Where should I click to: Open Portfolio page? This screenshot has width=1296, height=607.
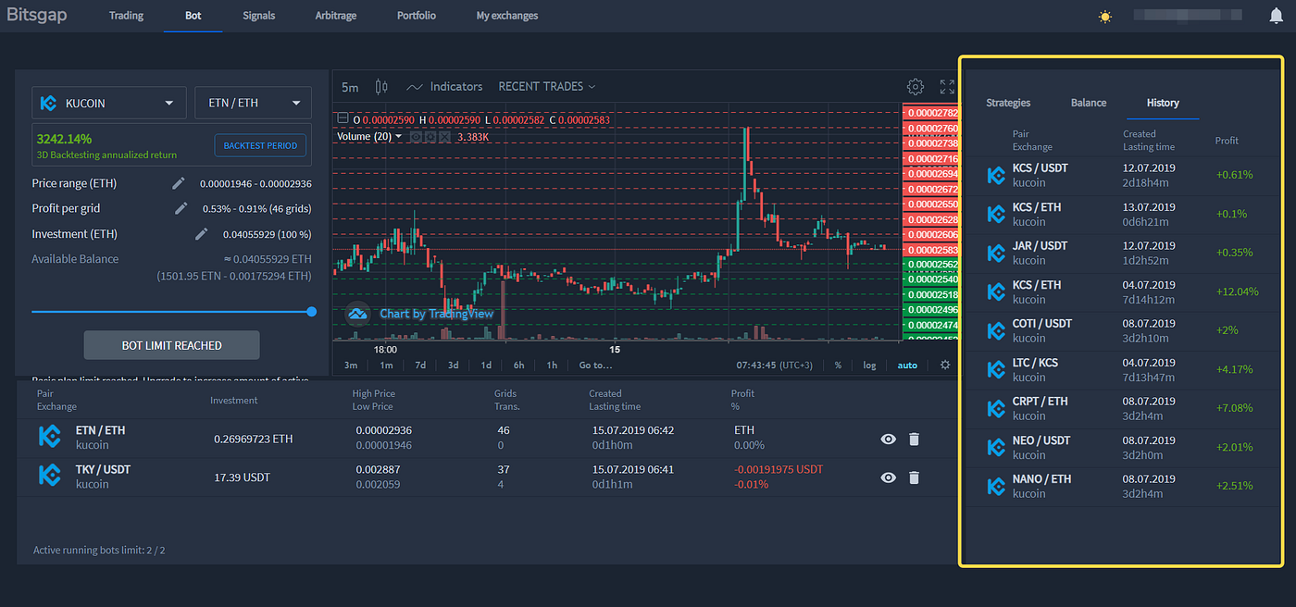pos(417,16)
